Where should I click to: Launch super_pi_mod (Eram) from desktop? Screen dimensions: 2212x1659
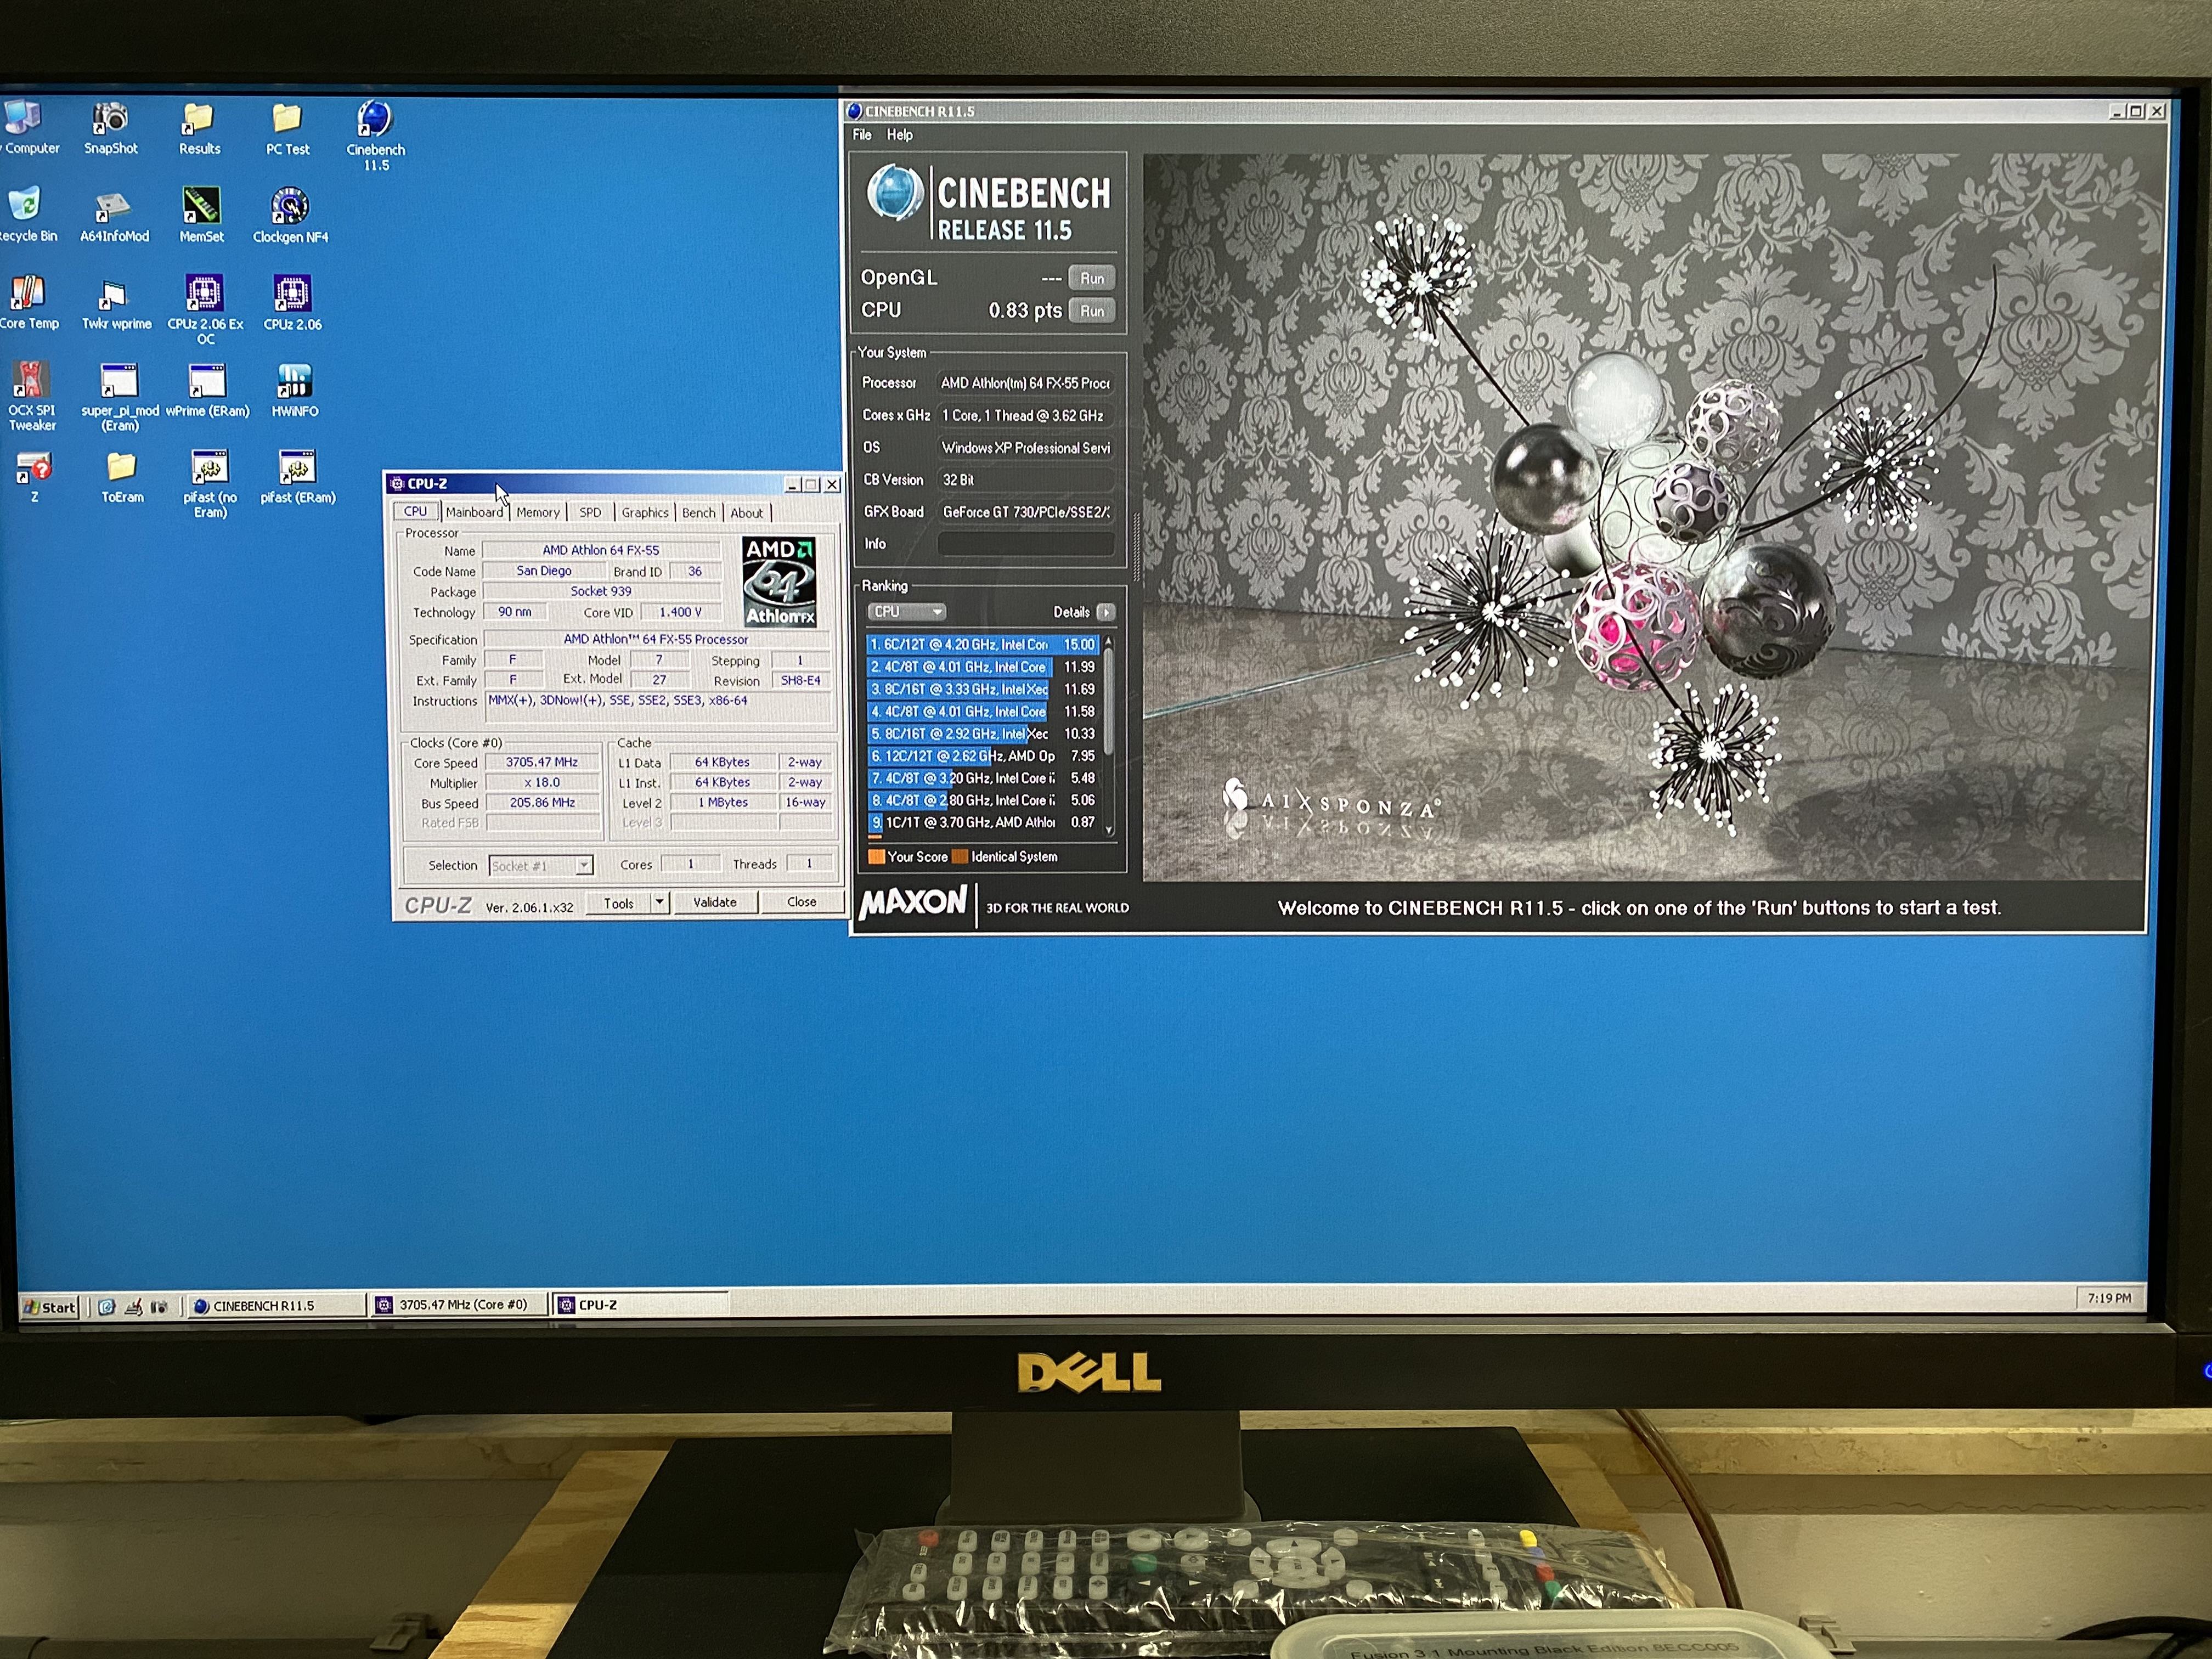120,396
